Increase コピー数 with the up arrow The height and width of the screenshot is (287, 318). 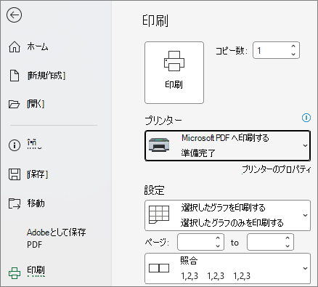pos(293,47)
